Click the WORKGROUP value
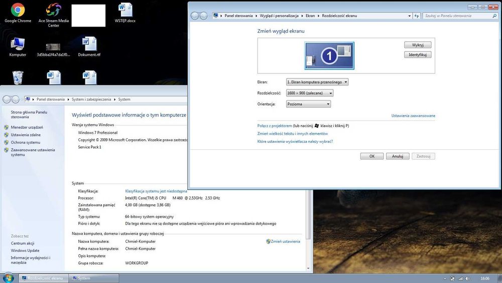This screenshot has width=502, height=283. click(137, 263)
